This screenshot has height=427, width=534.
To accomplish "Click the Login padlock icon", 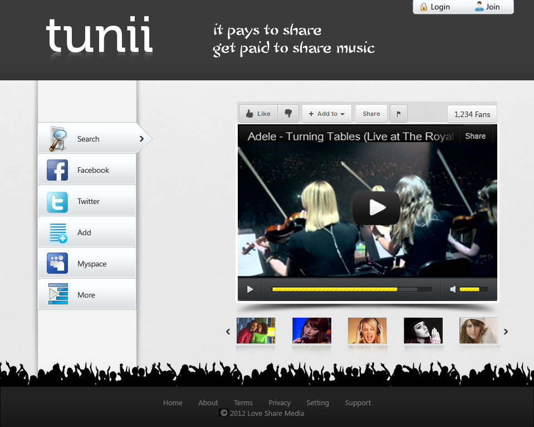I will (423, 7).
